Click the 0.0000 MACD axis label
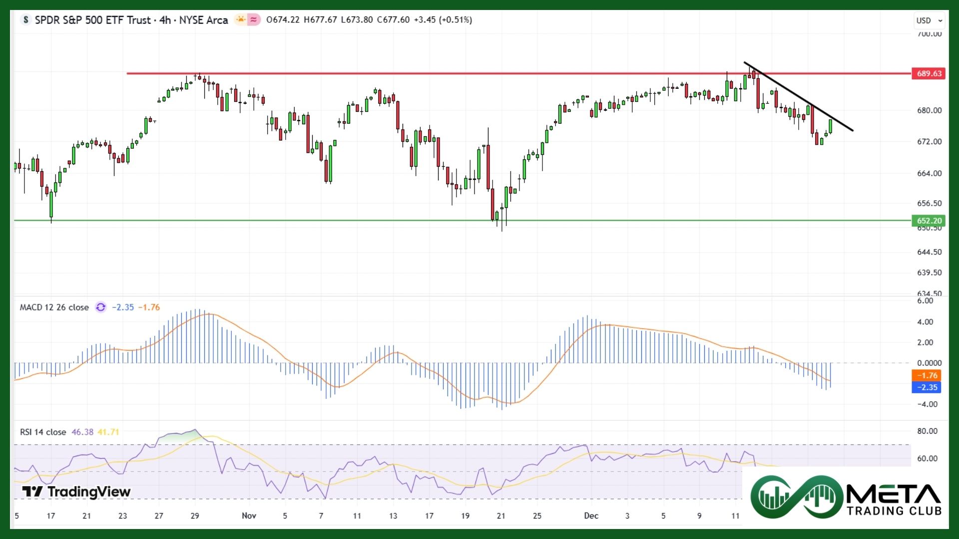This screenshot has width=959, height=539. pyautogui.click(x=929, y=363)
